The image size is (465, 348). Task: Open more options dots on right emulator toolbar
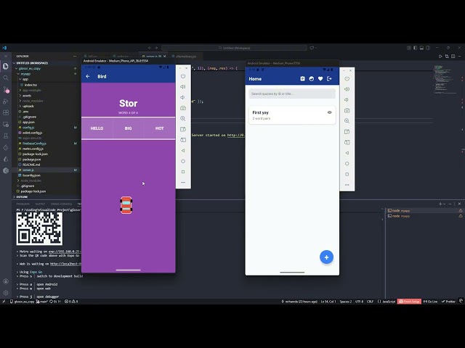coord(347,185)
